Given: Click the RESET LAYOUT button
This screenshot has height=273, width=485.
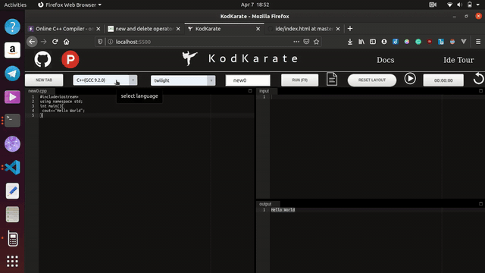Looking at the screenshot, I should coord(372,80).
